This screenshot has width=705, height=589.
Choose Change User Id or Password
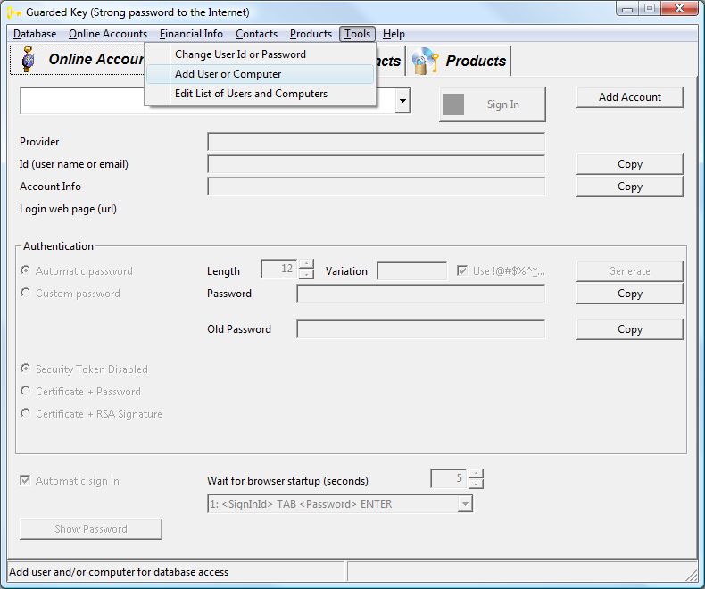click(260, 54)
